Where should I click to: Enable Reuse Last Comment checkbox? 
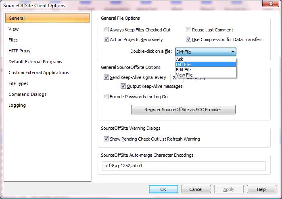point(189,30)
